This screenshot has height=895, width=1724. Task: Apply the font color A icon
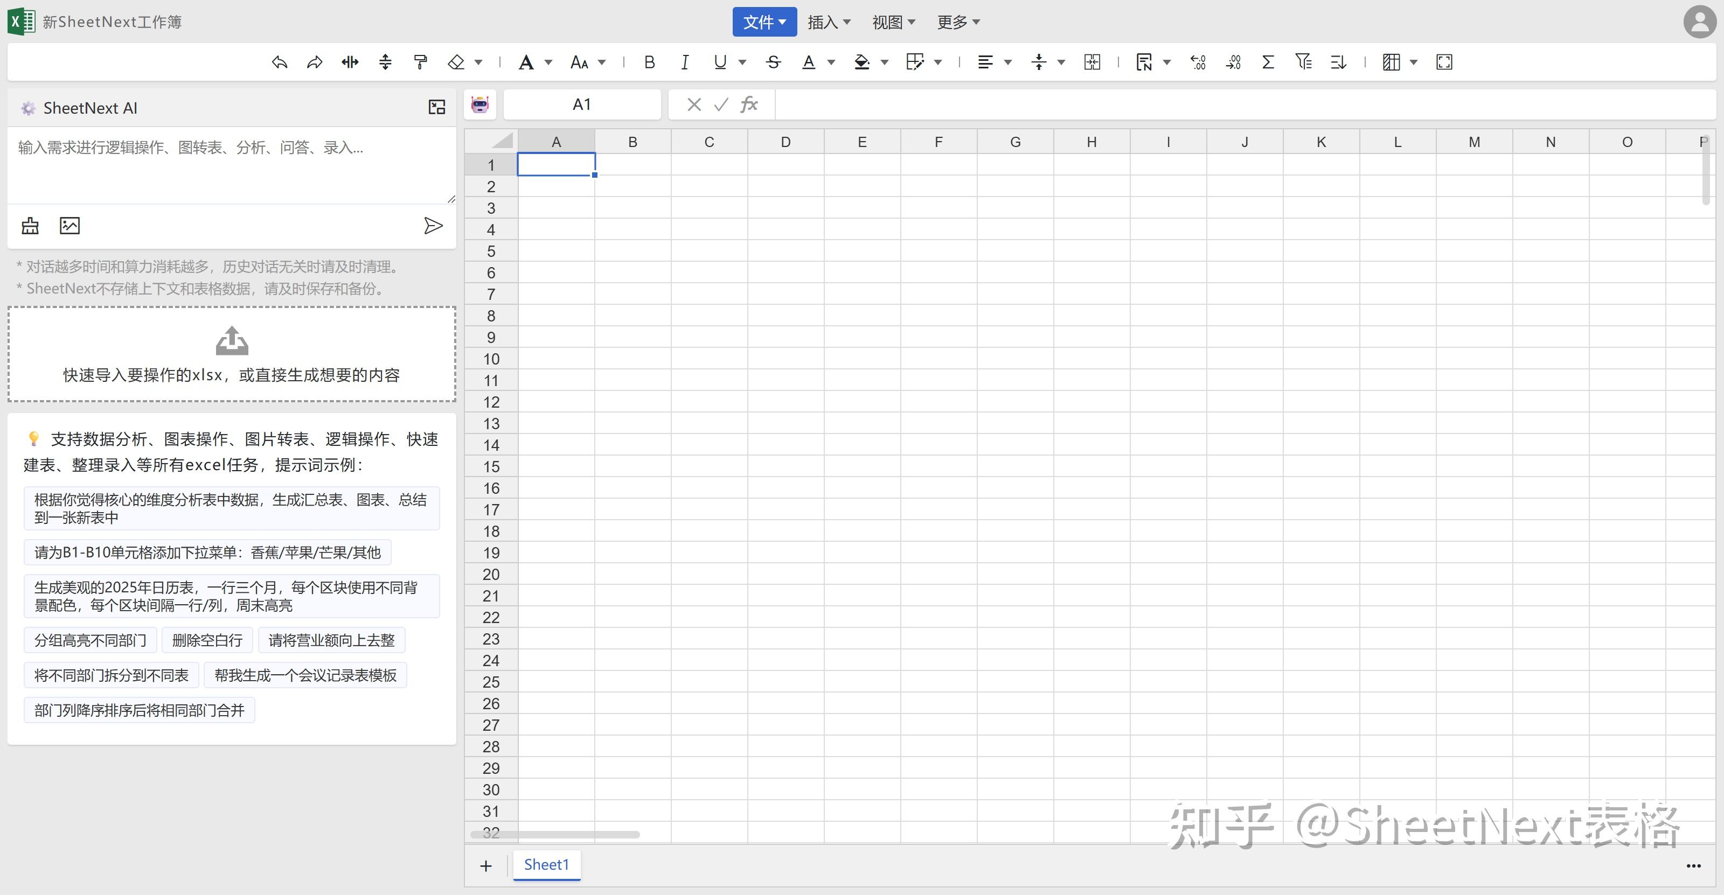(809, 62)
